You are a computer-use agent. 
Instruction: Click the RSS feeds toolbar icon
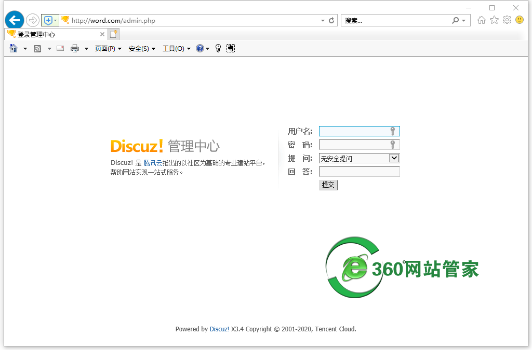coord(37,49)
